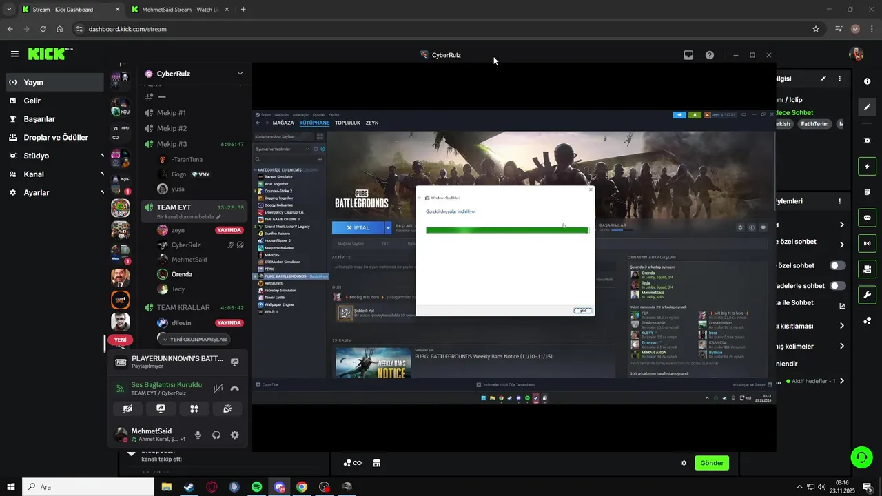Click the wrench tools rail icon

tap(867, 295)
